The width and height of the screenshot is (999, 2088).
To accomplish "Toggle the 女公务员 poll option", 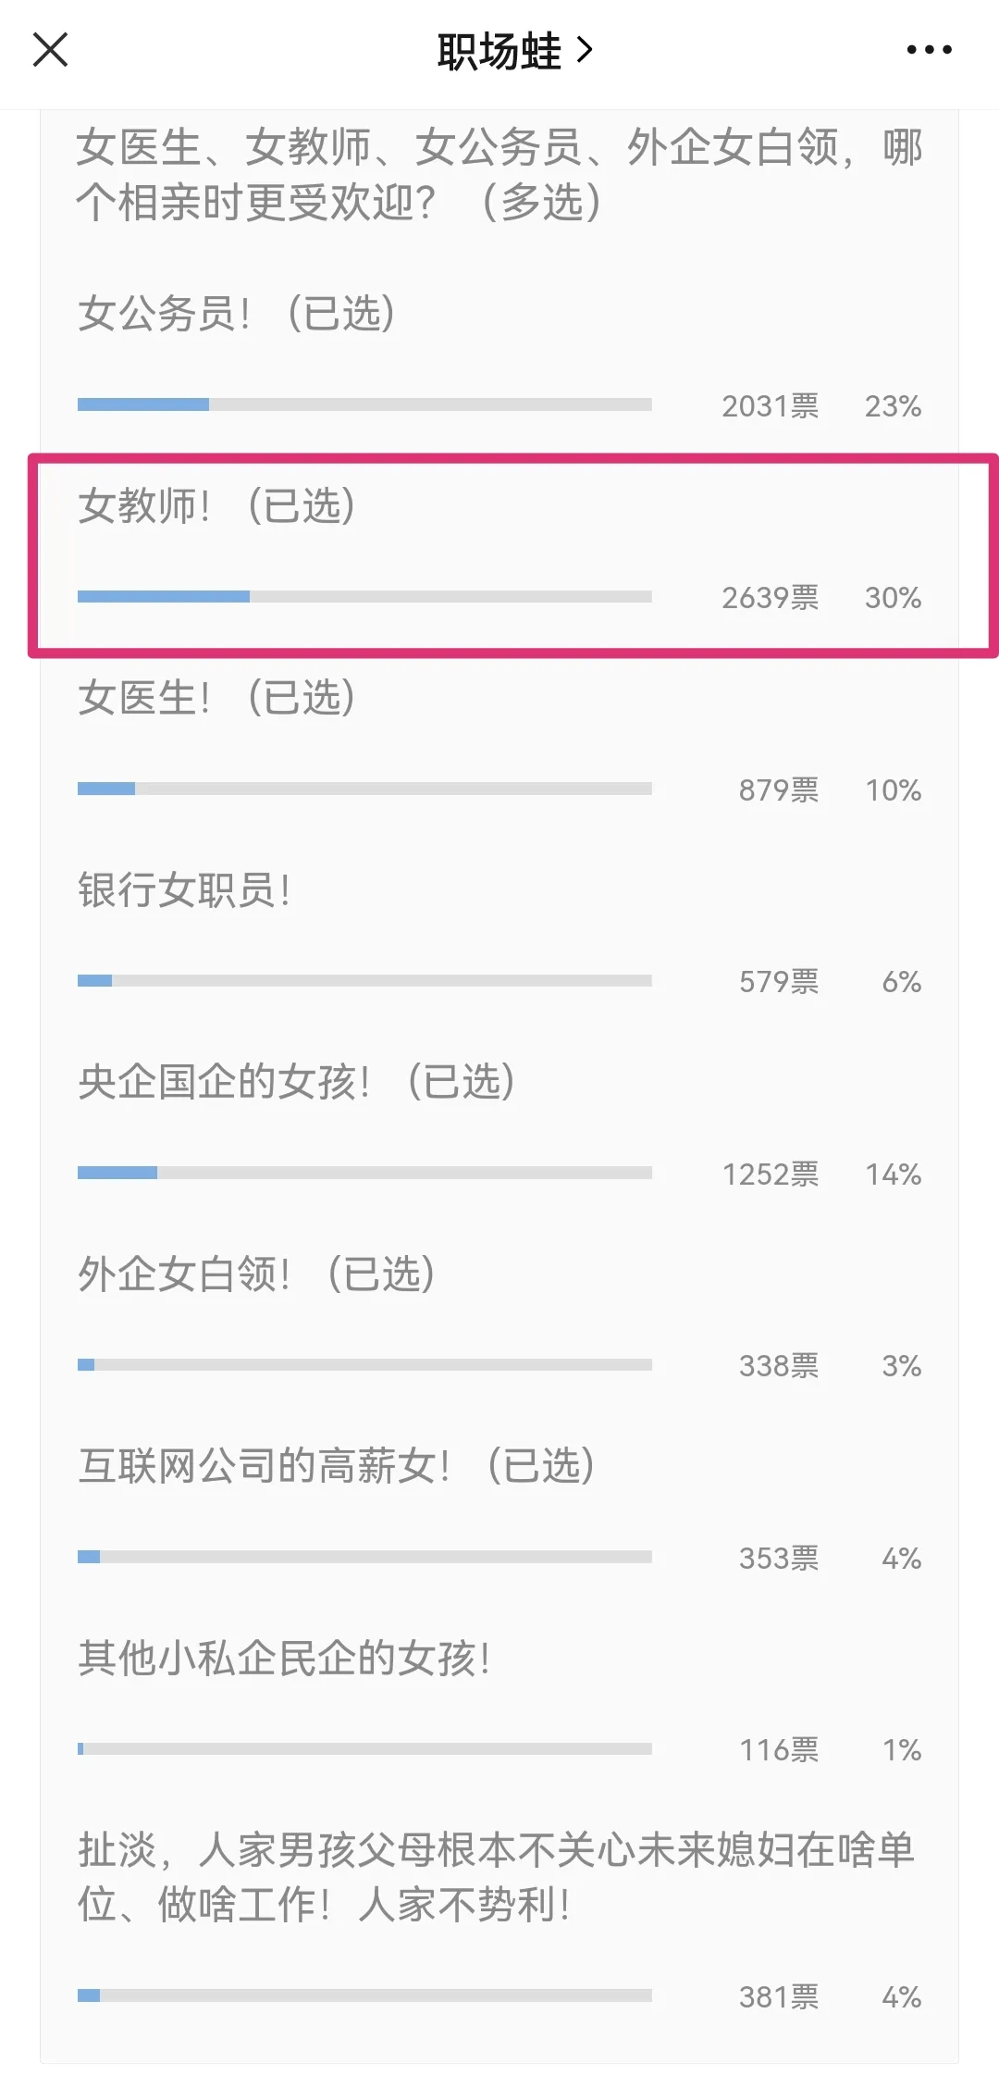I will [x=236, y=314].
